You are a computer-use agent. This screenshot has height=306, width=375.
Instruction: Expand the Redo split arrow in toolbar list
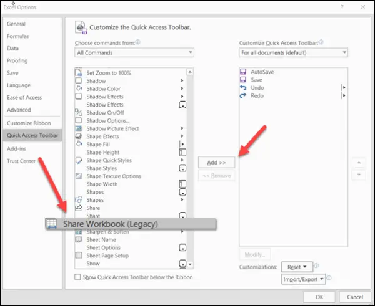344,95
